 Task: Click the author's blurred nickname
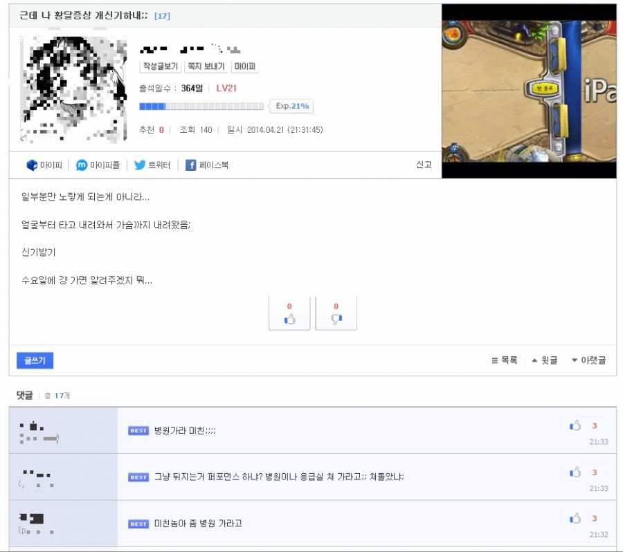[190, 49]
